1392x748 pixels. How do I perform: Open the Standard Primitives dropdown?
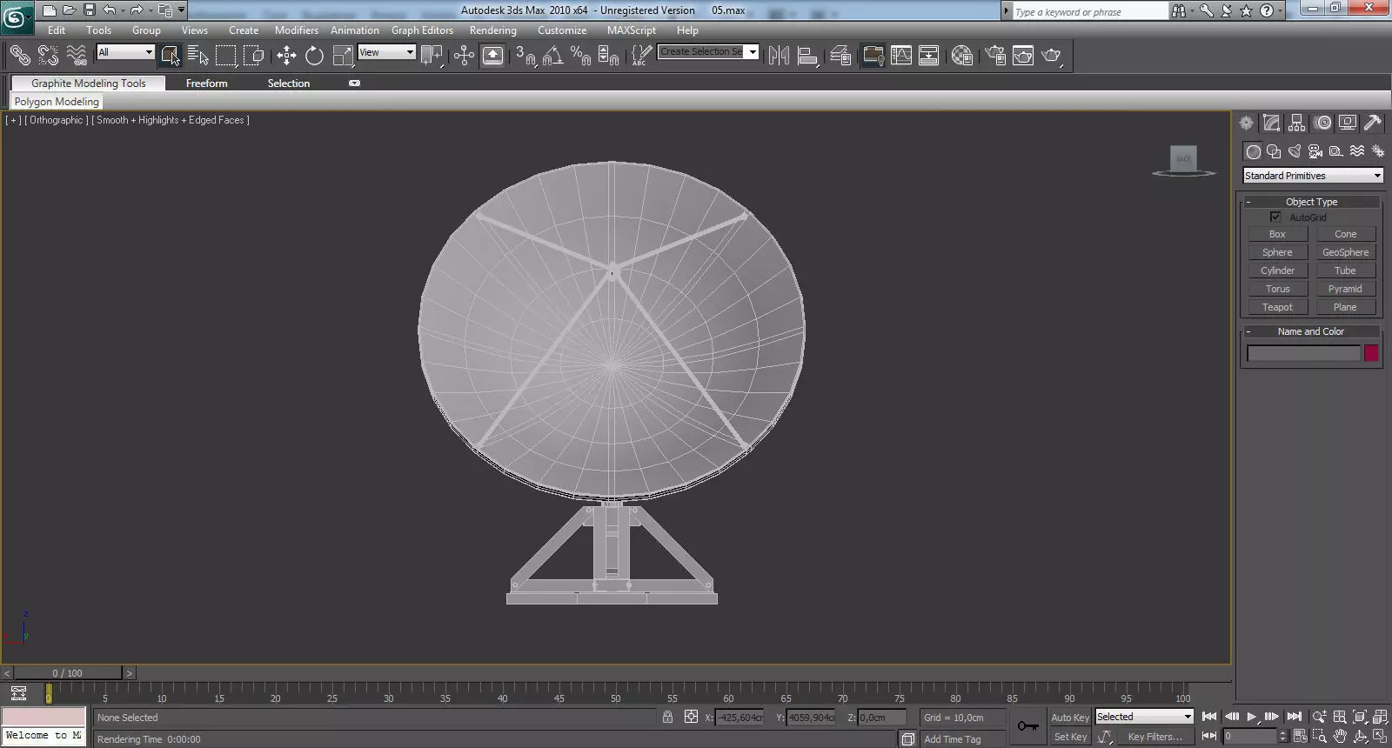tap(1313, 176)
